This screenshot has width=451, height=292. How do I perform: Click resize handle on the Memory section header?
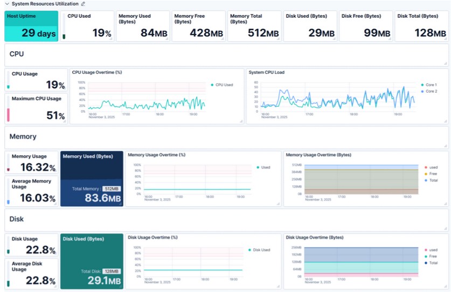click(446, 147)
